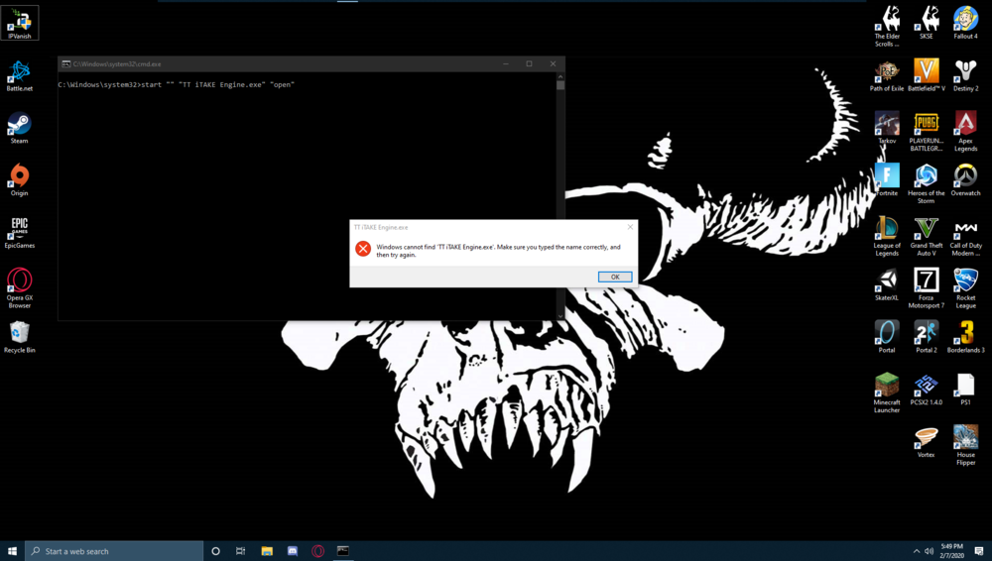Image resolution: width=992 pixels, height=561 pixels.
Task: Select the Destiny 2 desktop icon
Action: tap(965, 75)
